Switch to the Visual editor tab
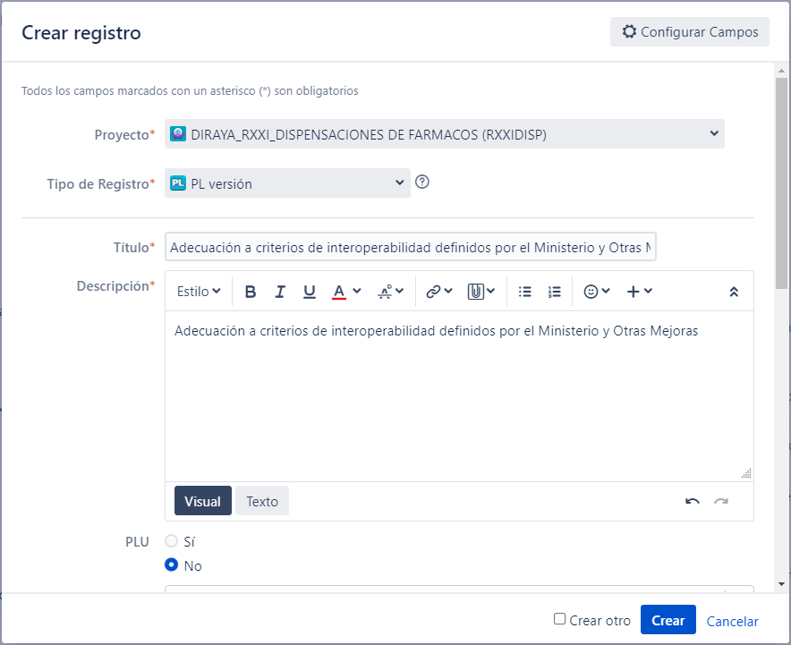791x645 pixels. 203,501
